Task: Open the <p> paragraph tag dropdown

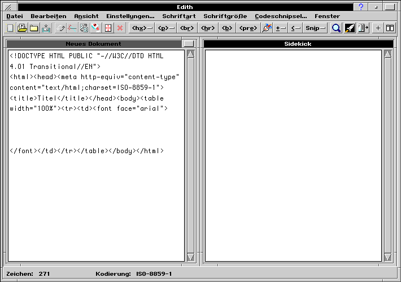Action: click(166, 28)
